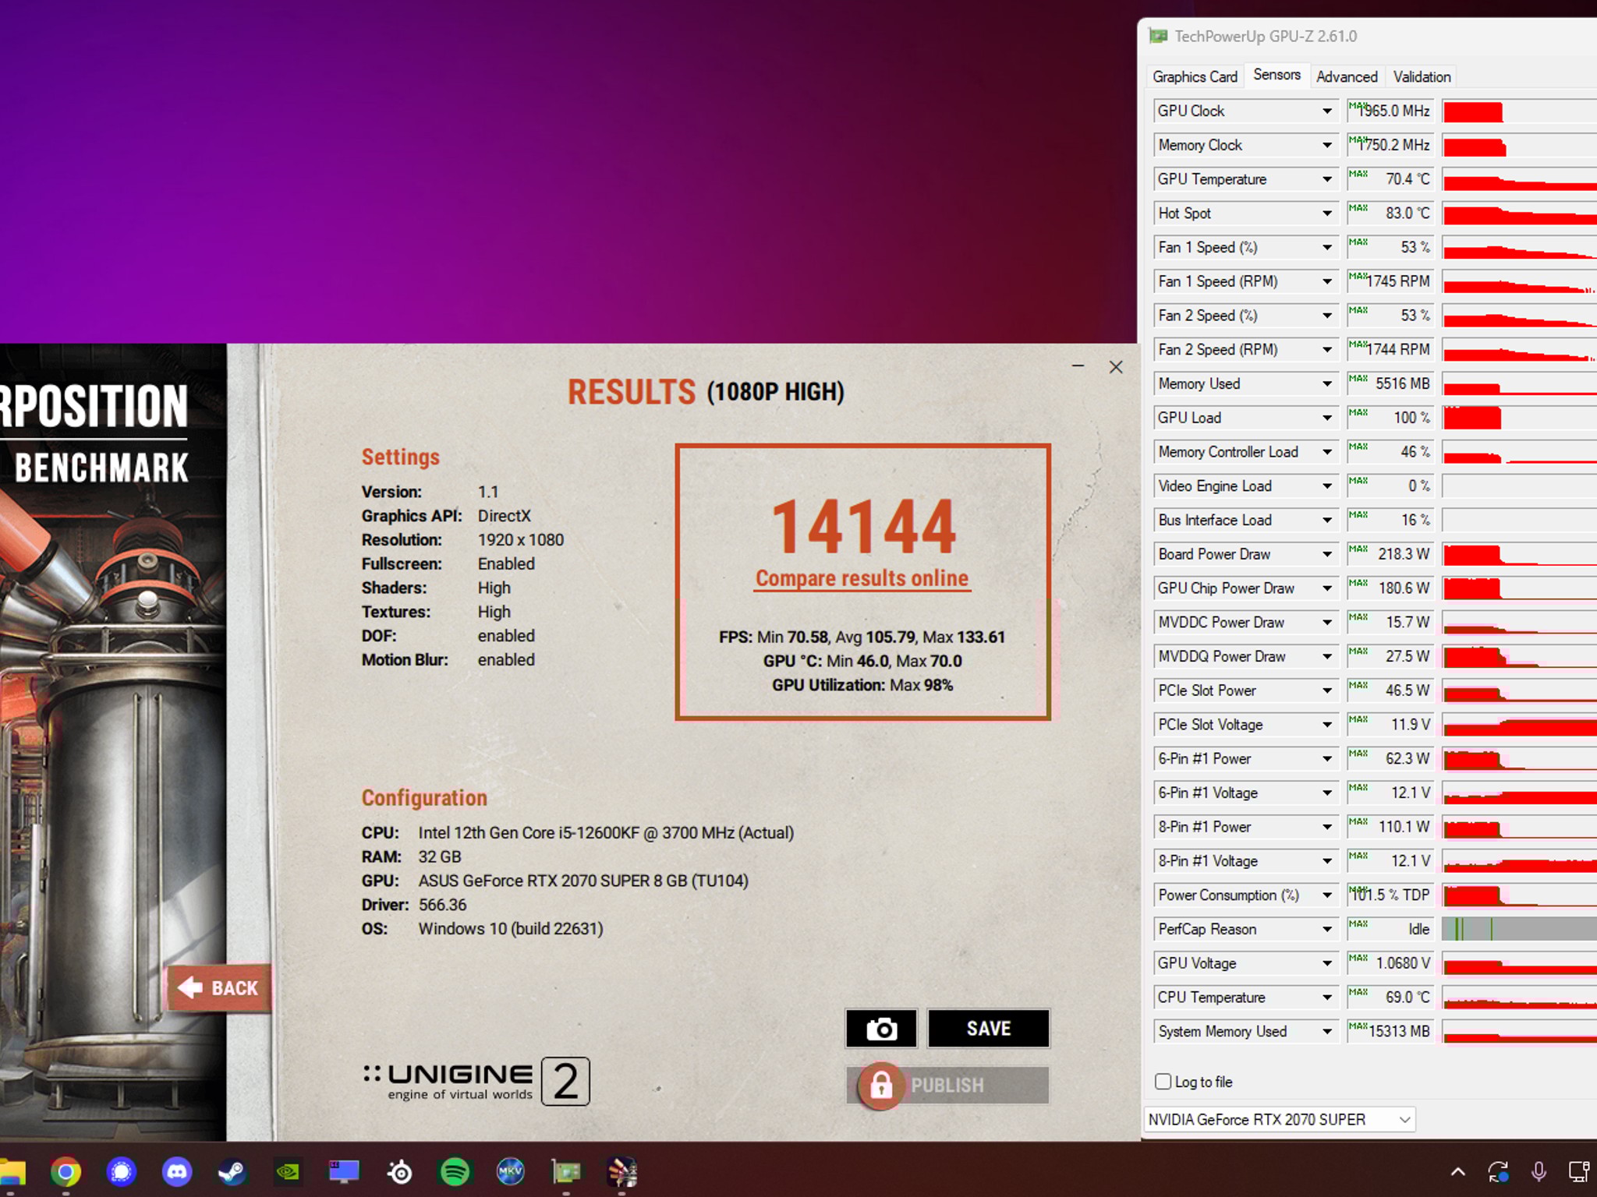Click the camera screenshot icon in Superposition
This screenshot has height=1197, width=1597.
[x=881, y=1029]
